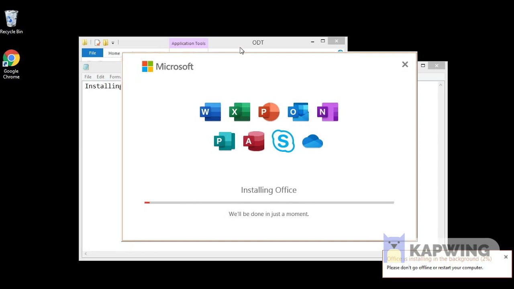The width and height of the screenshot is (514, 289).
Task: Close the ODT explorer window
Action: 337,41
